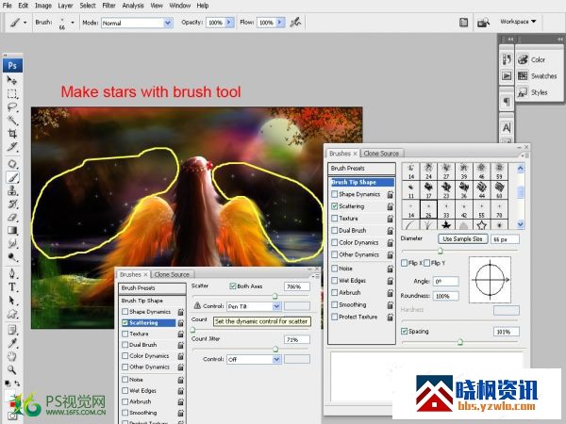Open the Layer menu
Screen dimensions: 566x424
pyautogui.click(x=65, y=6)
